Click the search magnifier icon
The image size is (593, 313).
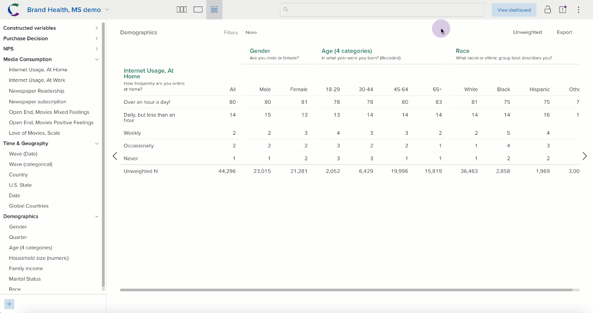(286, 10)
